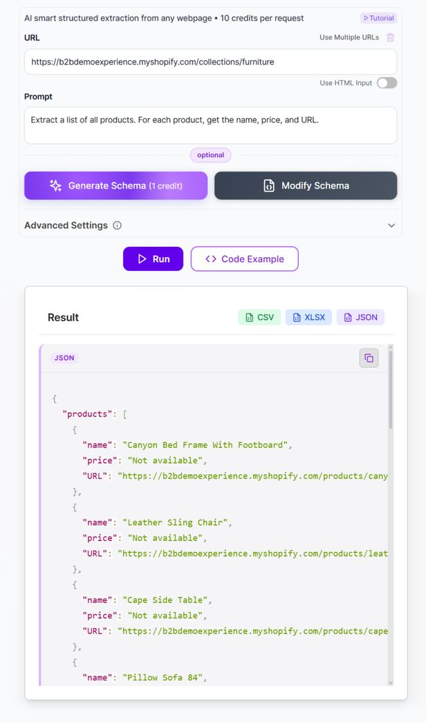The height and width of the screenshot is (722, 426).
Task: Click the play icon on the Run button
Action: point(142,259)
